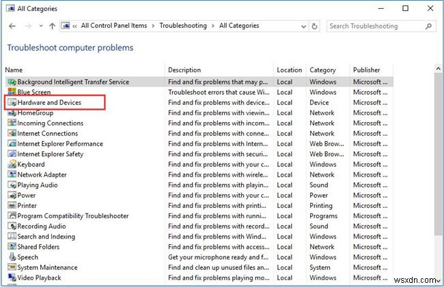Image resolution: width=444 pixels, height=287 pixels.
Task: Run the Playing Audio troubleshooter
Action: [x=38, y=185]
